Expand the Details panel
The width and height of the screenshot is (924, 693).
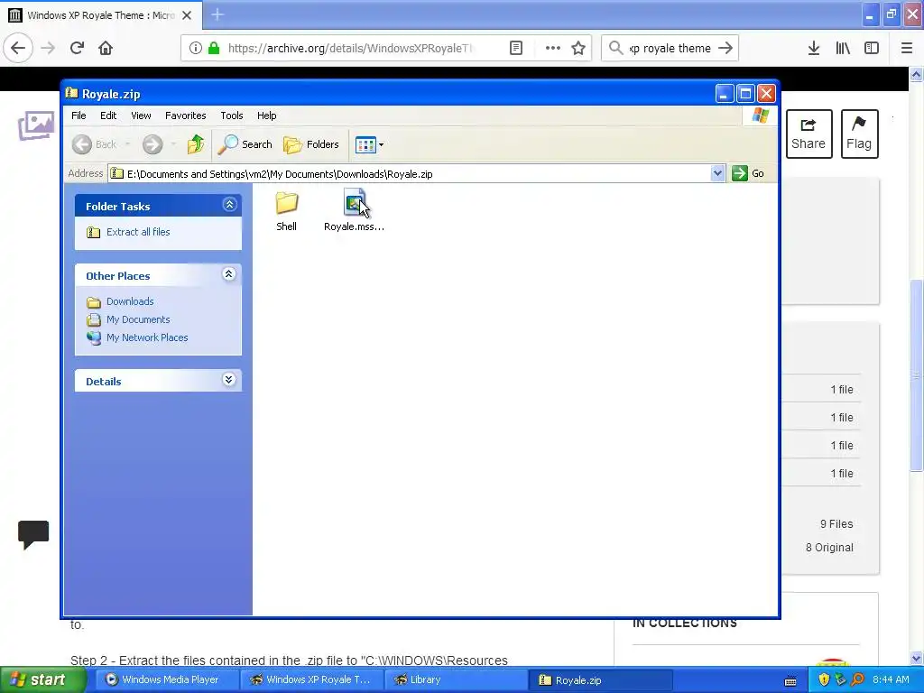tap(229, 380)
